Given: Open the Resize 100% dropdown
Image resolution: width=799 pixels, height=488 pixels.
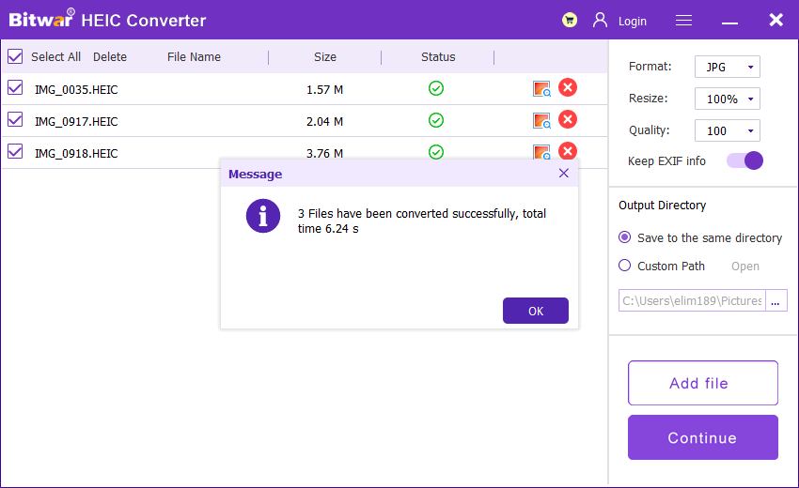Looking at the screenshot, I should point(728,99).
